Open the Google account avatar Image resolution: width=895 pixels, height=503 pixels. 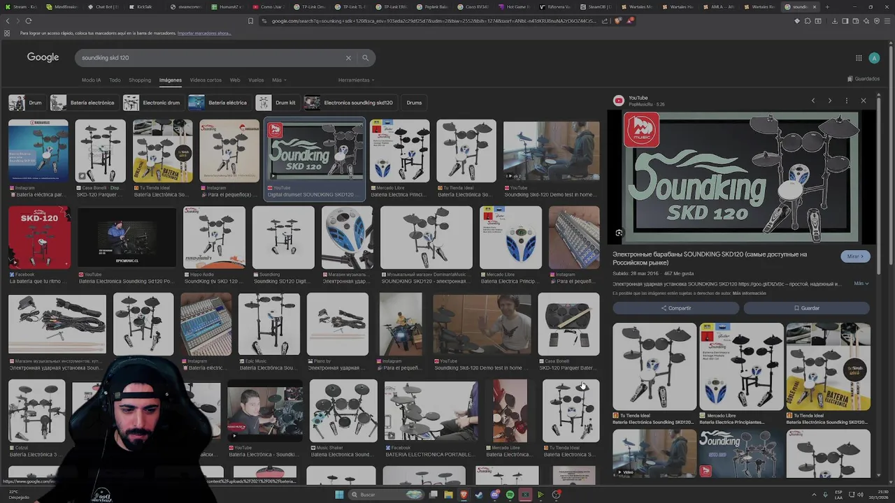point(874,58)
